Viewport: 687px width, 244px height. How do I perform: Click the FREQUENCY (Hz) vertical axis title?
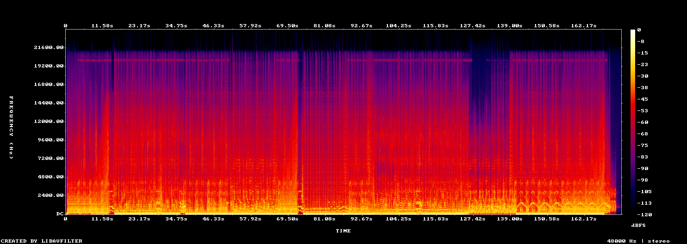click(x=11, y=128)
